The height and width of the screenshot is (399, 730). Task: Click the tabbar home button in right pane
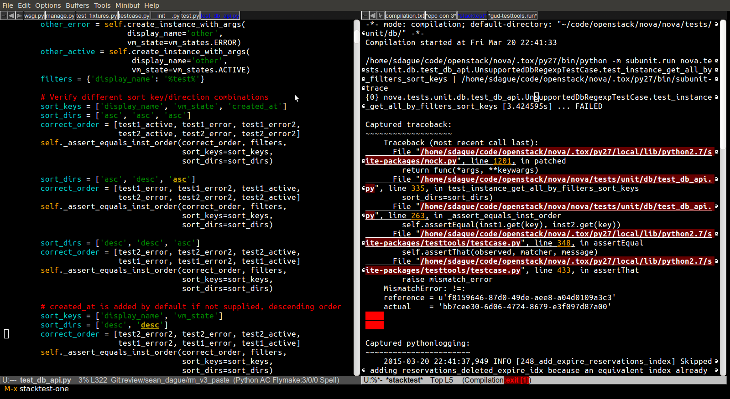[365, 15]
